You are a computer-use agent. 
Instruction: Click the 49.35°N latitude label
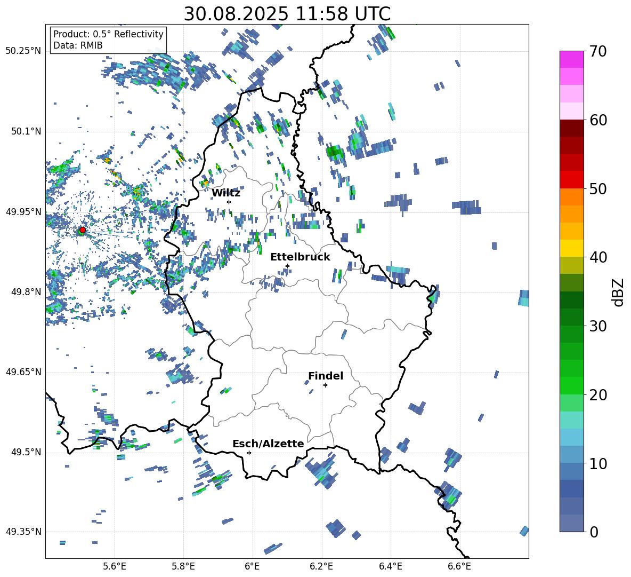tap(23, 532)
